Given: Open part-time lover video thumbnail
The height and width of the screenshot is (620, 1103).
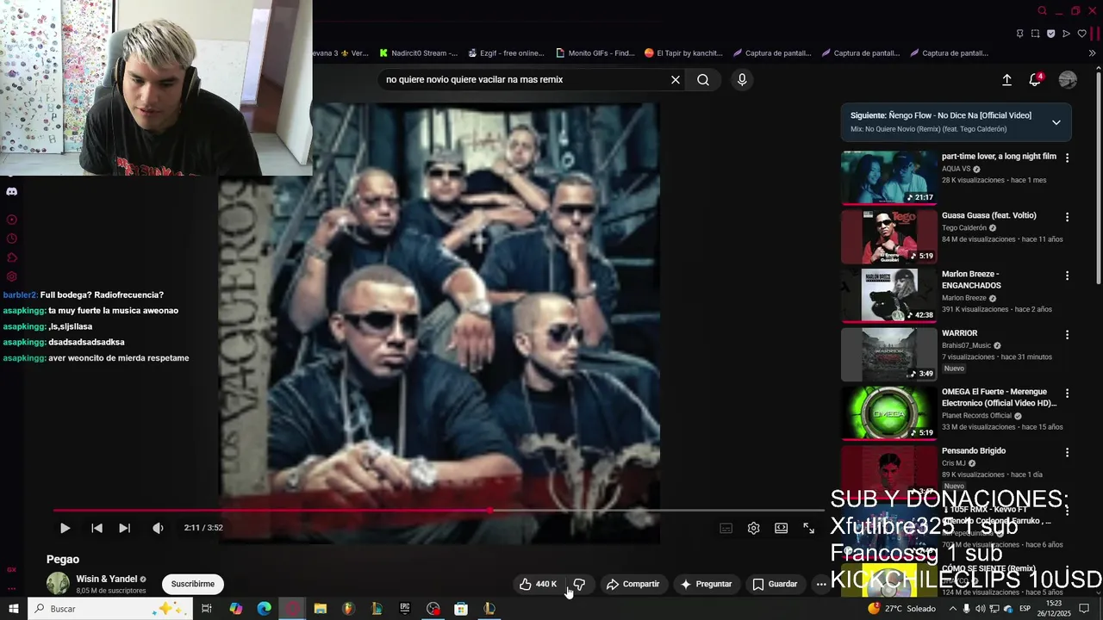Looking at the screenshot, I should 888,177.
